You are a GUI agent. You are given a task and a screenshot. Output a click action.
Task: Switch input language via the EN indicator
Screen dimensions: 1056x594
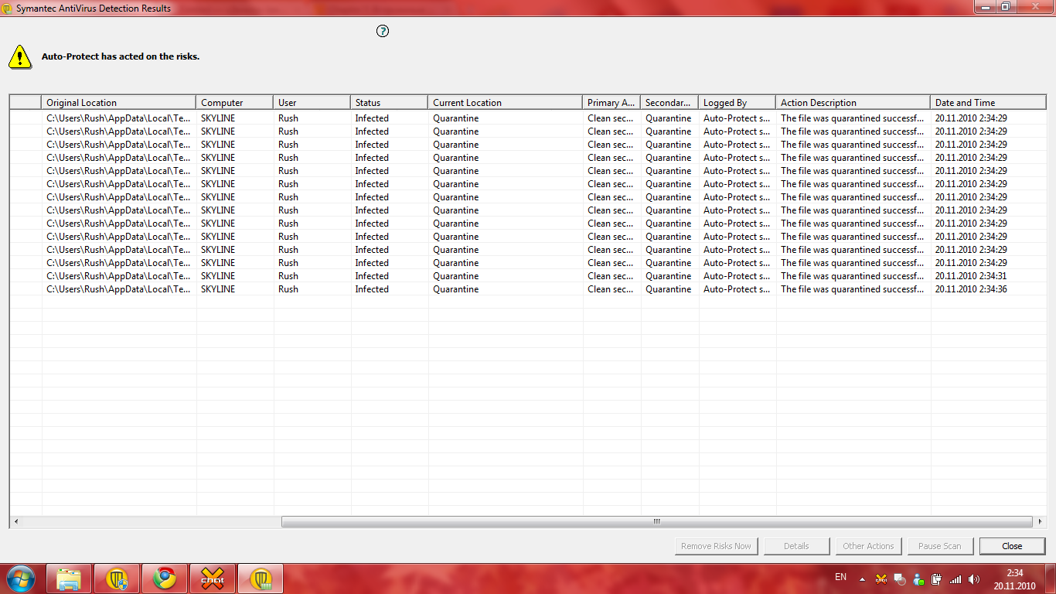pos(841,577)
